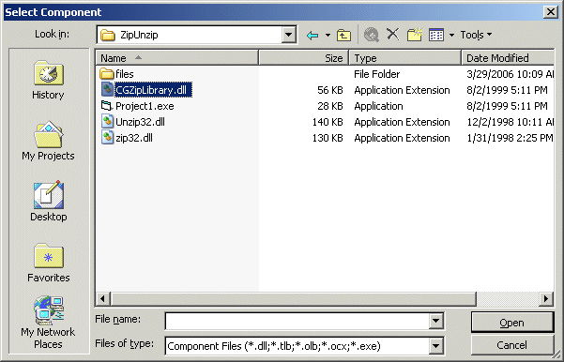Expand the File name dropdown arrow
564x362 pixels.
pos(435,321)
